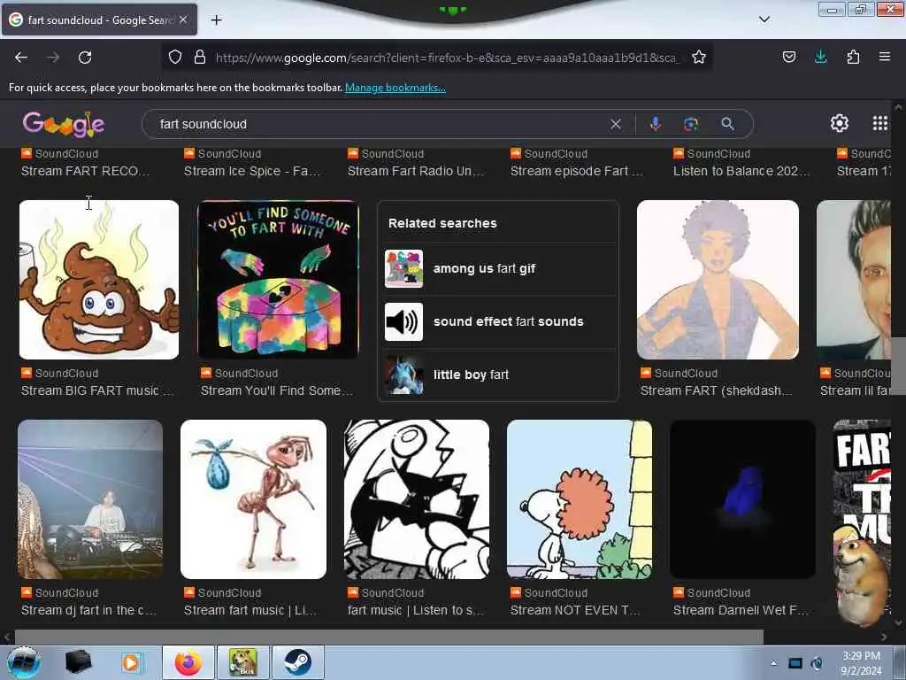906x680 pixels.
Task: Open tracking protection shield icon
Action: (x=175, y=57)
